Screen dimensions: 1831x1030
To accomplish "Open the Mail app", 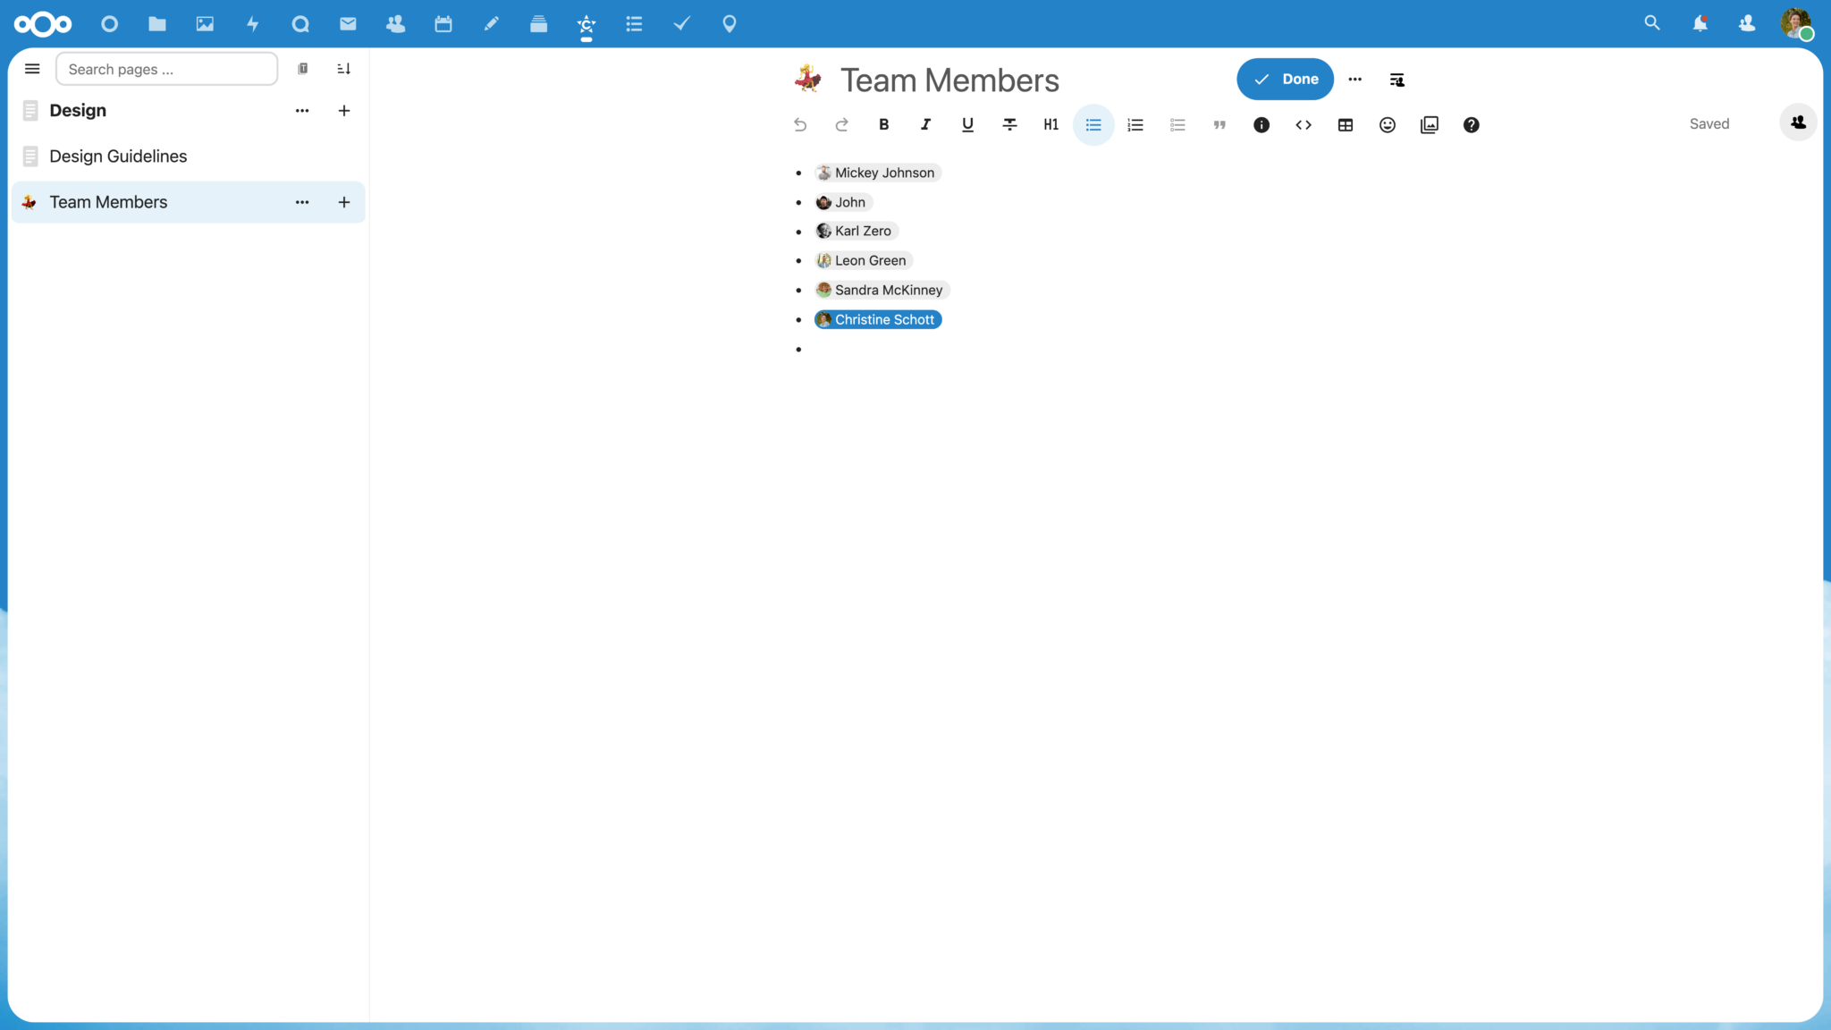I will [x=347, y=24].
